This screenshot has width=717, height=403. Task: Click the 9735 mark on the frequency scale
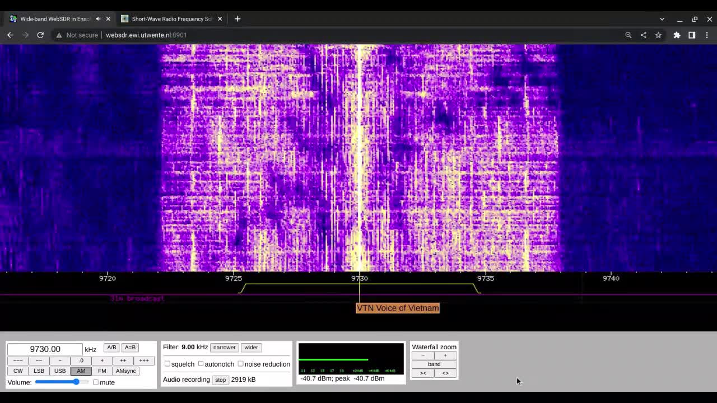tap(486, 278)
